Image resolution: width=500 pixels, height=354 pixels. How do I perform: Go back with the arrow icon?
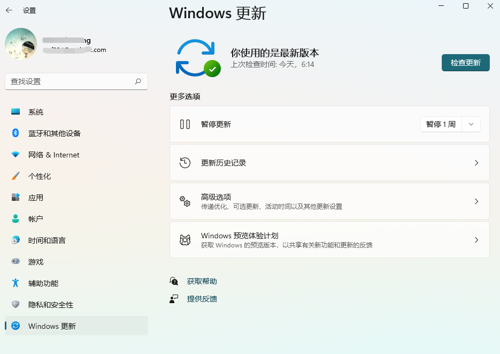[9, 10]
